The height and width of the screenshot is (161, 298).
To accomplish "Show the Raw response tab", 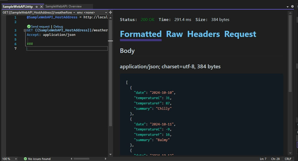I will click(174, 34).
